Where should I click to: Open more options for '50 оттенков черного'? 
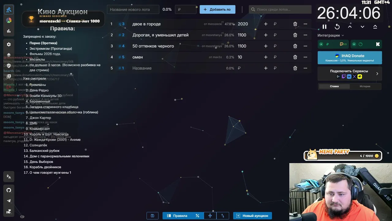pyautogui.click(x=305, y=46)
